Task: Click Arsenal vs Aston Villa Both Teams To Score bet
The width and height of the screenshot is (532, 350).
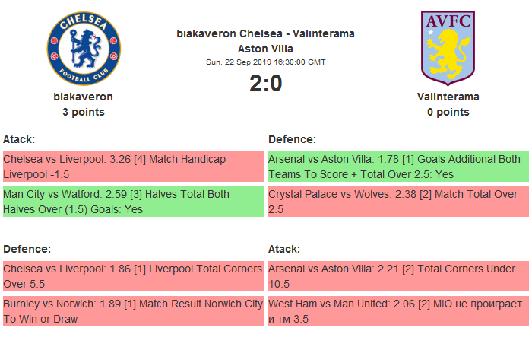Action: (397, 167)
